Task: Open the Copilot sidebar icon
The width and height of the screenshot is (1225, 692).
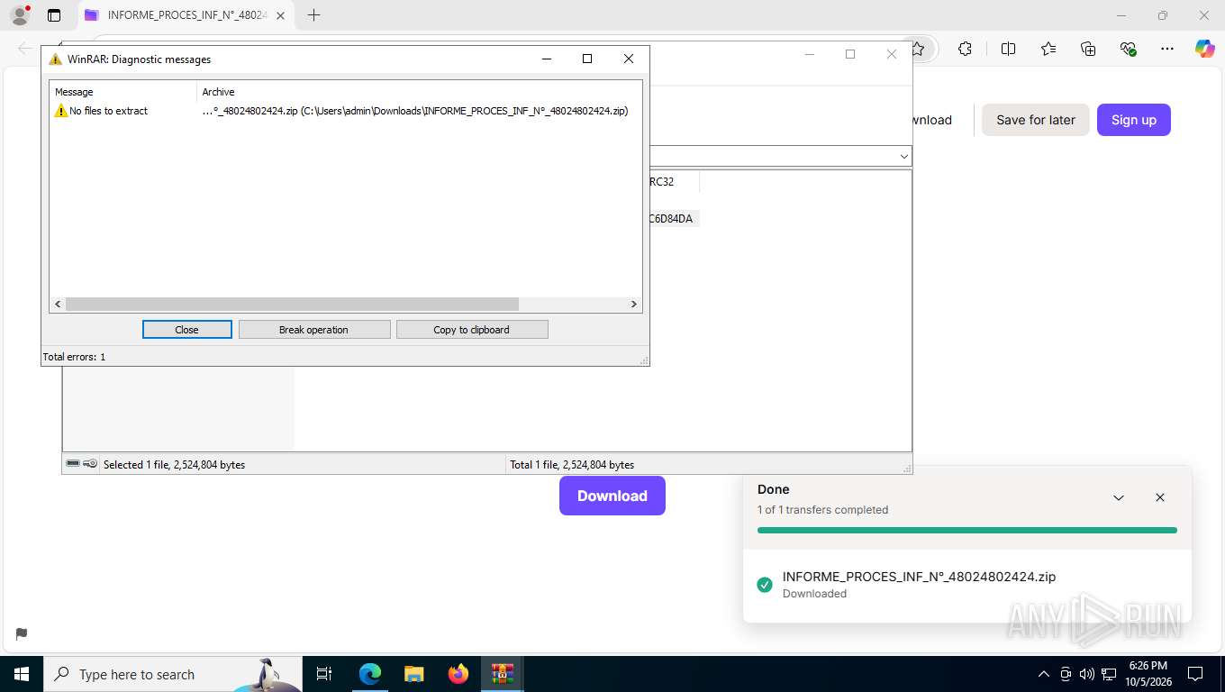Action: (1205, 49)
